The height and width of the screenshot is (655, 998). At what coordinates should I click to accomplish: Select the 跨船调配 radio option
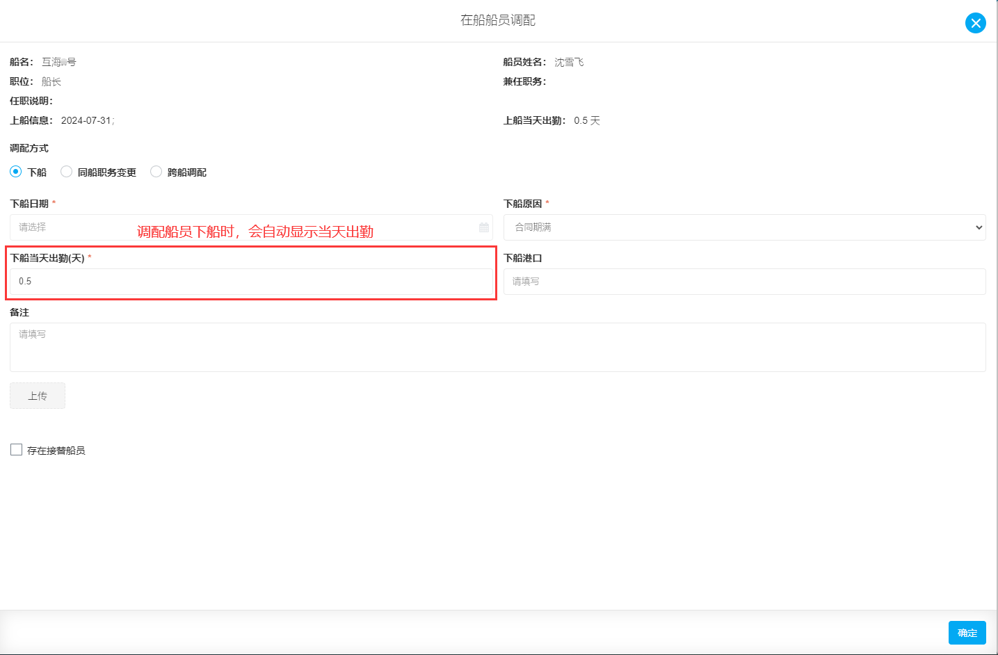click(156, 171)
